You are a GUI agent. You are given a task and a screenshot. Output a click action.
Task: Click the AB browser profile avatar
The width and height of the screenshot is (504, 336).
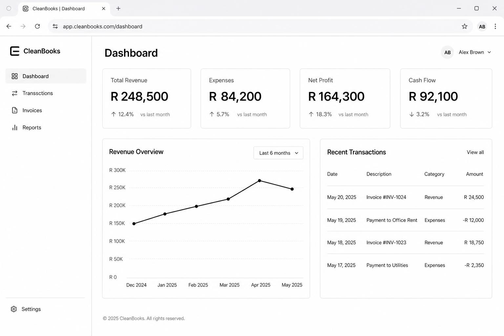[482, 27]
